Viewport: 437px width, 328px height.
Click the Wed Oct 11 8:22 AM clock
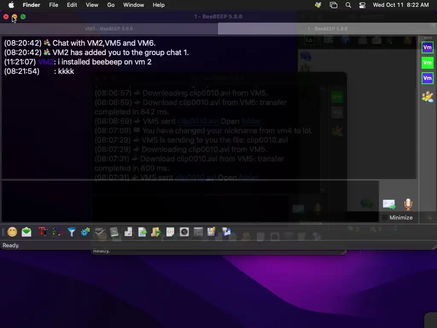coord(401,5)
